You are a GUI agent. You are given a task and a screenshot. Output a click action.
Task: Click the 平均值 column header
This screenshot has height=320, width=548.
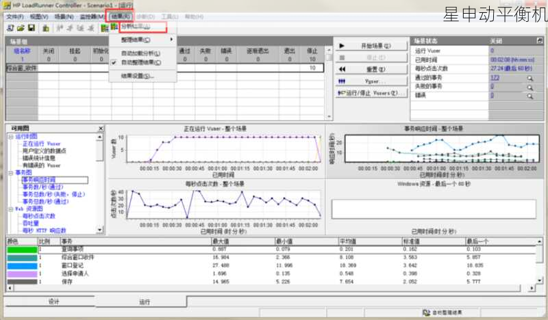tap(370, 241)
